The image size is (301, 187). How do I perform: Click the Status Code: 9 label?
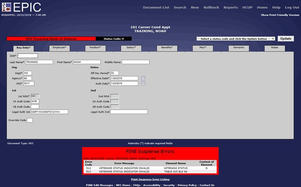pos(114,39)
